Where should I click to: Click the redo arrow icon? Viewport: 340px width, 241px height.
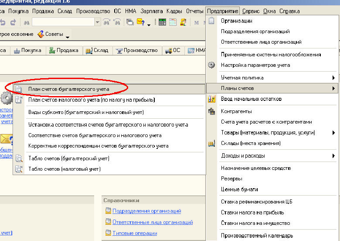[13, 22]
